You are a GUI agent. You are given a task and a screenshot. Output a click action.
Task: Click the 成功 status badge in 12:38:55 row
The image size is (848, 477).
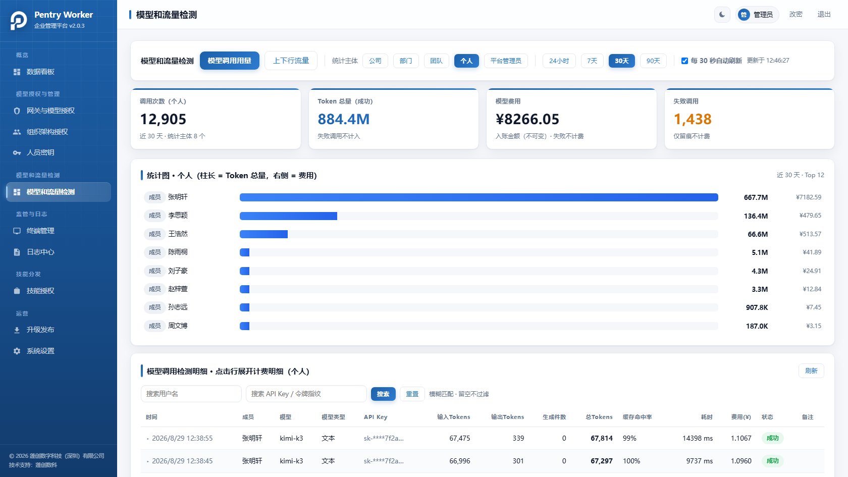(x=773, y=438)
